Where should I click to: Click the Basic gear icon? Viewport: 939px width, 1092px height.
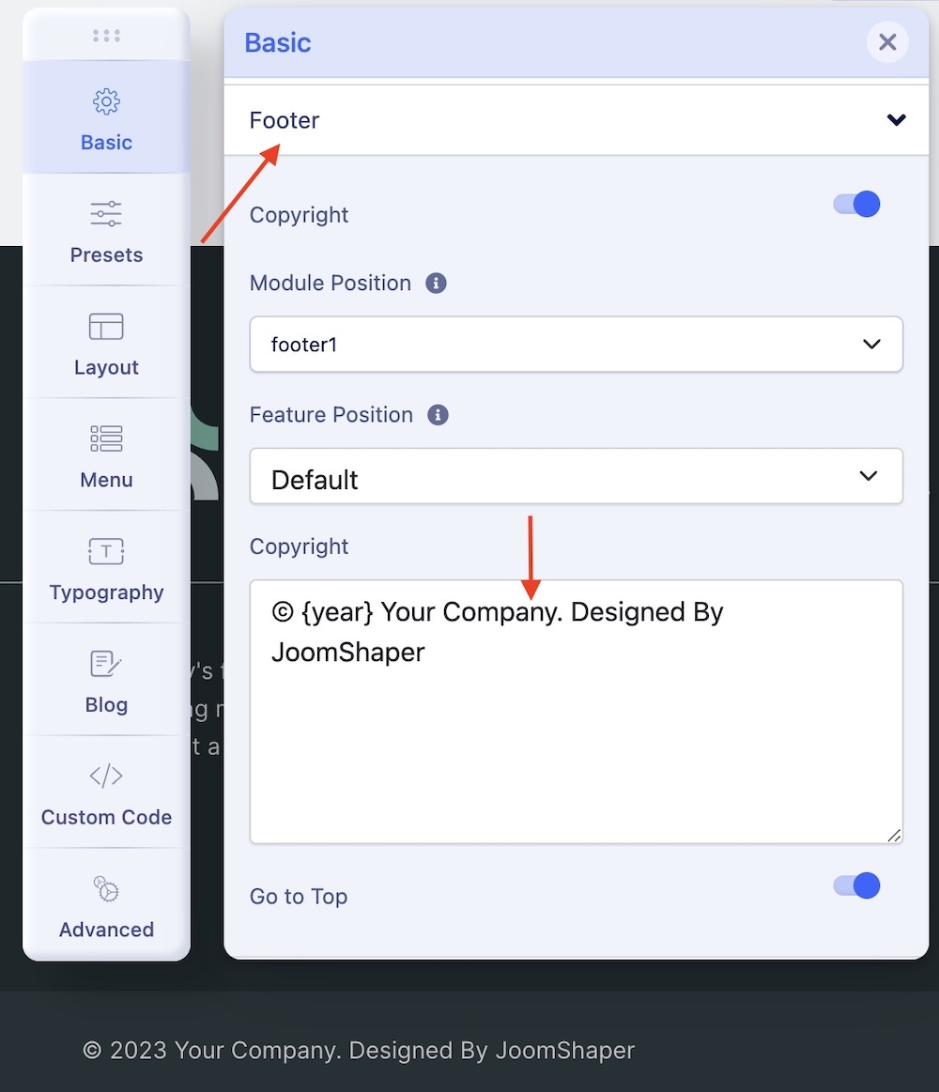click(106, 101)
